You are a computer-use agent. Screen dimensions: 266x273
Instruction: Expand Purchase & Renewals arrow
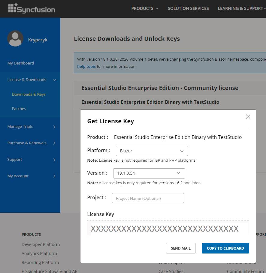54,143
